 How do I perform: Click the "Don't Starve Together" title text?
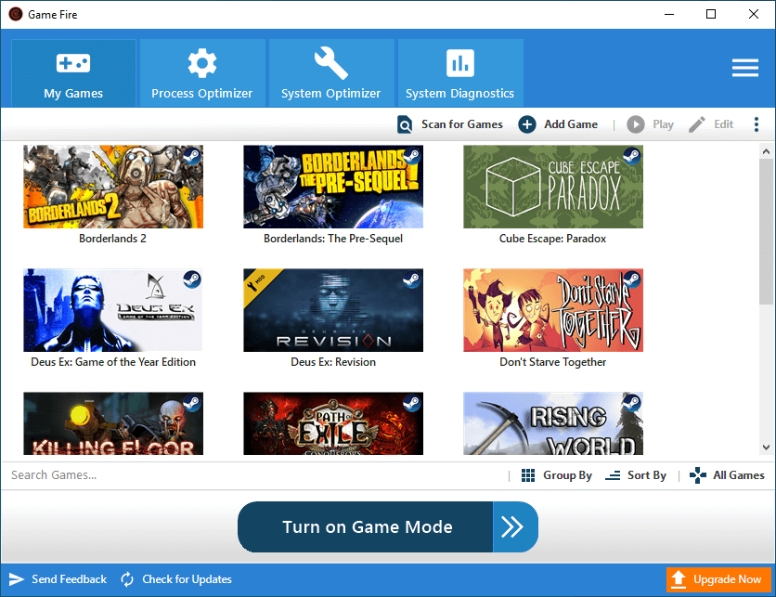[x=553, y=362]
